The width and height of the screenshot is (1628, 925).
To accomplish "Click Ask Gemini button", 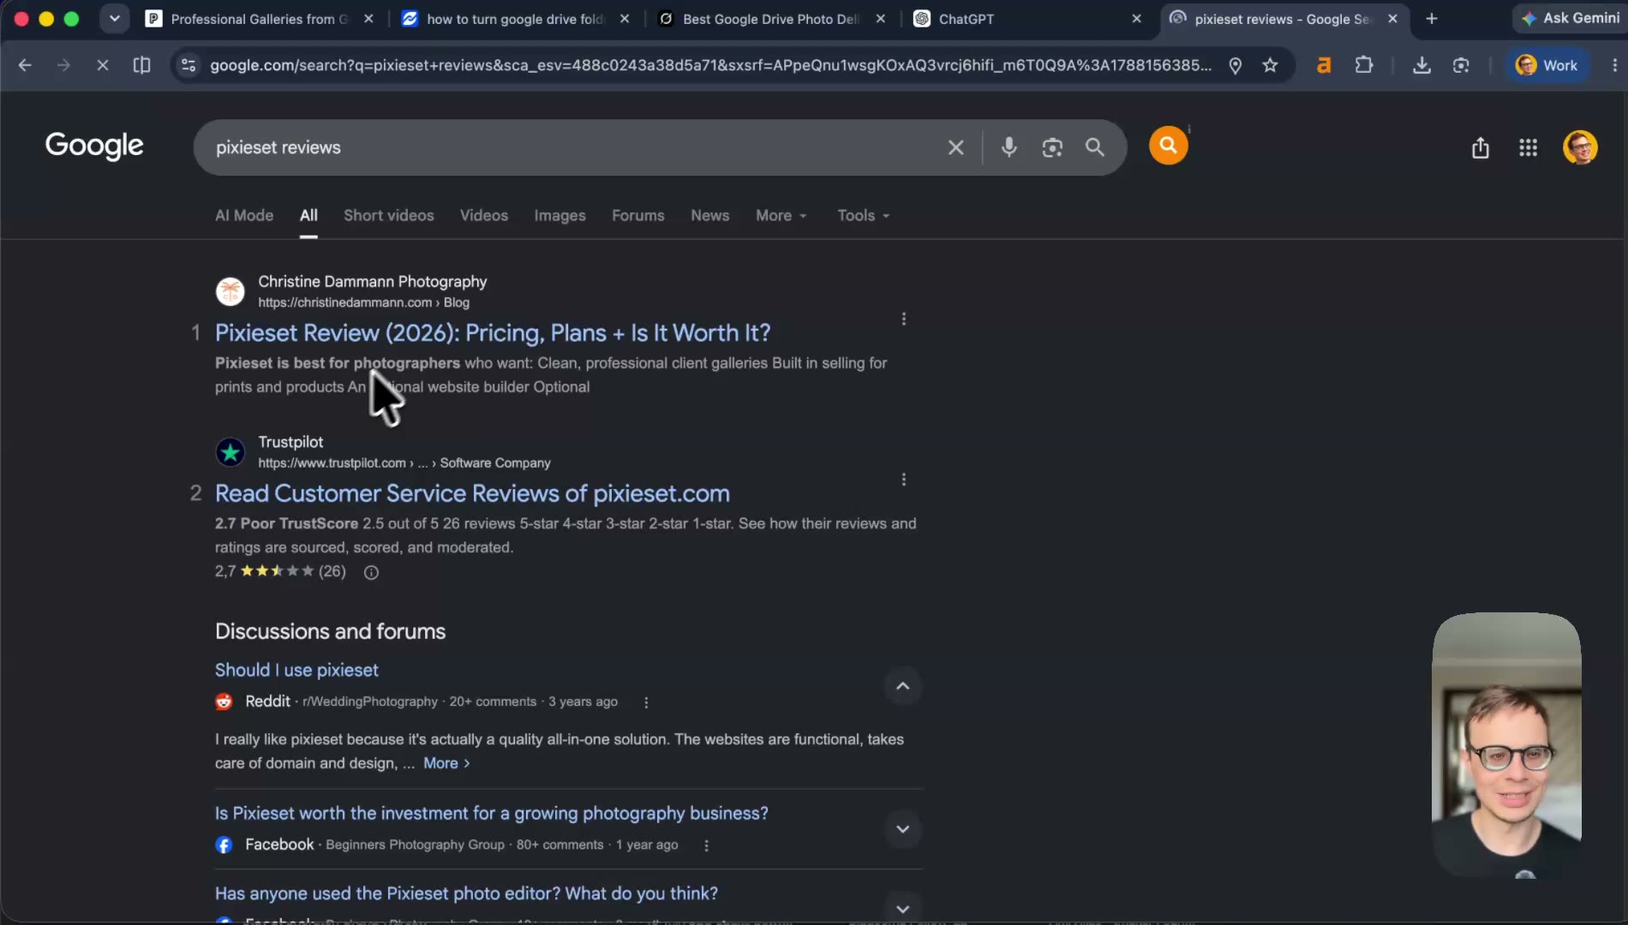I will click(1571, 18).
